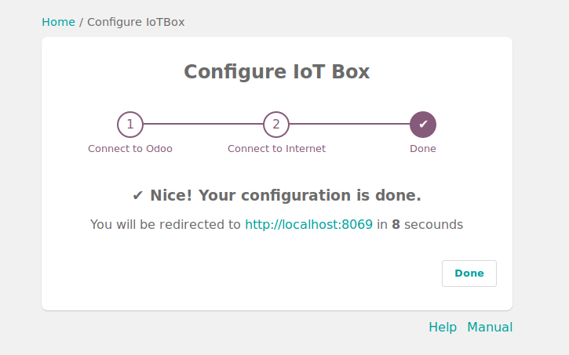Open the Help link
The height and width of the screenshot is (355, 569).
[x=443, y=327]
